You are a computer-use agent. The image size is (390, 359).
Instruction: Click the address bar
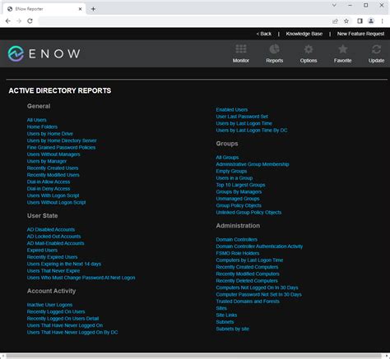tap(183, 21)
